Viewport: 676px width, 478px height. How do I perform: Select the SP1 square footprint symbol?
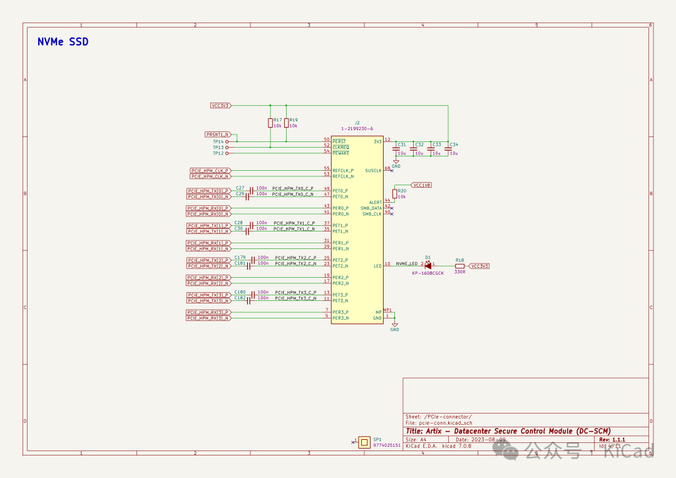tap(364, 442)
